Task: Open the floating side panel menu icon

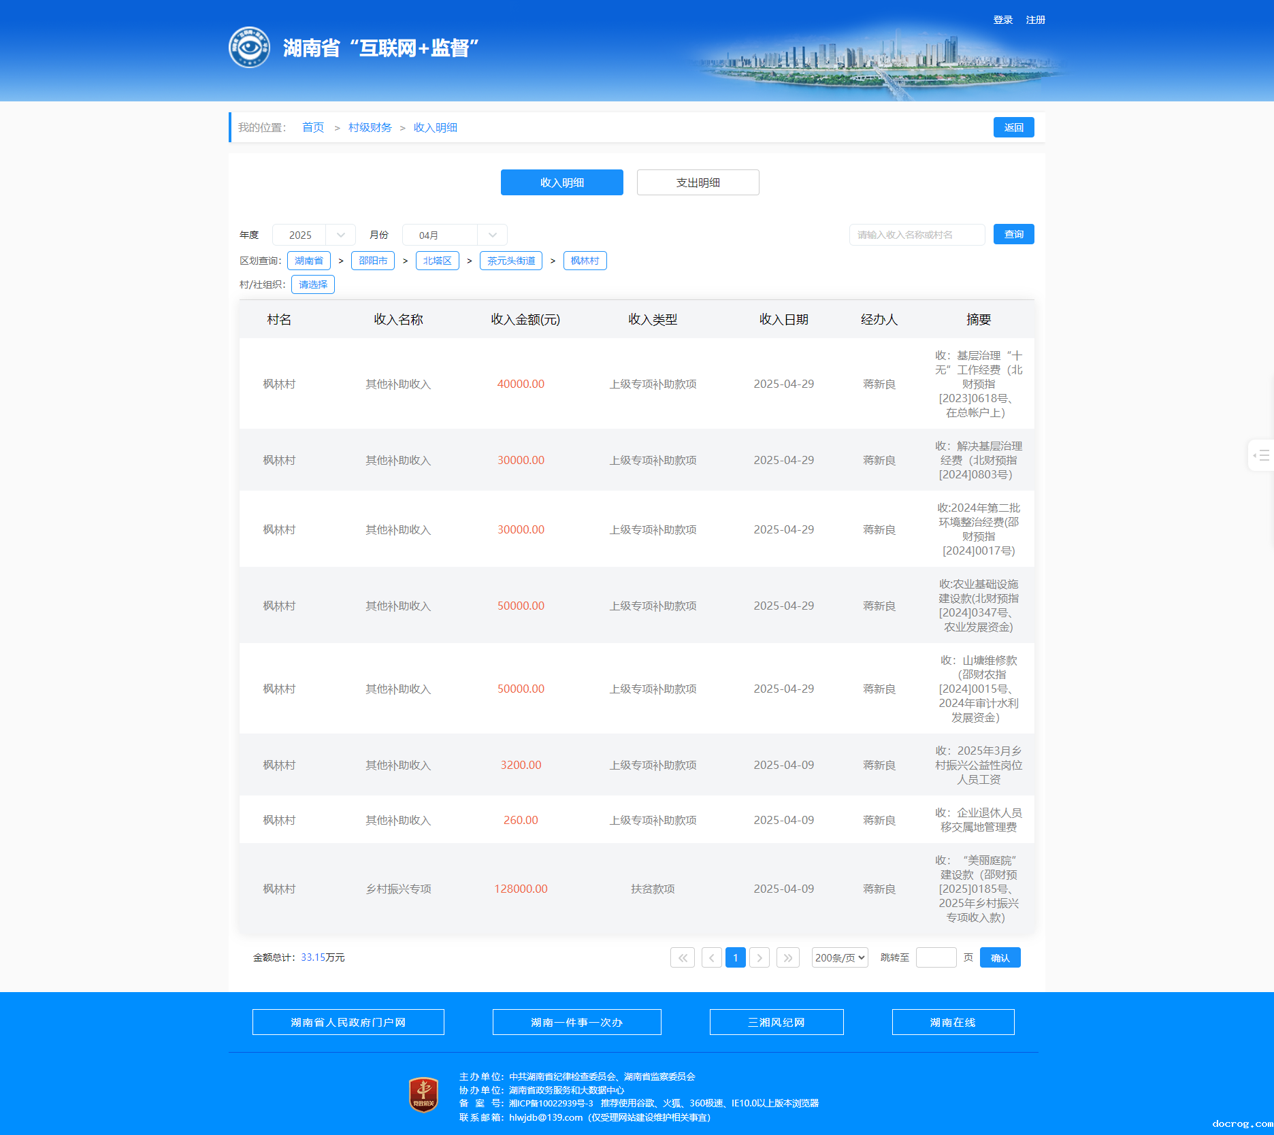Action: (x=1262, y=455)
